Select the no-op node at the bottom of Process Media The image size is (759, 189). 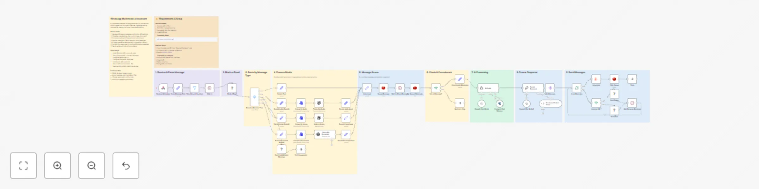(x=301, y=149)
